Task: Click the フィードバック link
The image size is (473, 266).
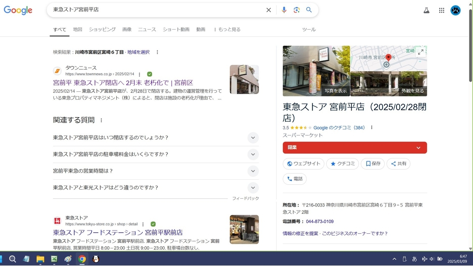Action: pyautogui.click(x=245, y=198)
